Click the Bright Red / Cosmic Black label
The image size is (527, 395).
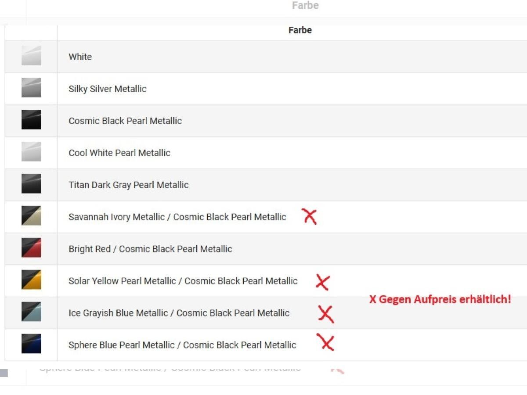150,249
